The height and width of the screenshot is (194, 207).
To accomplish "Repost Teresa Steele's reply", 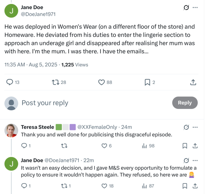I will pos(64,146).
